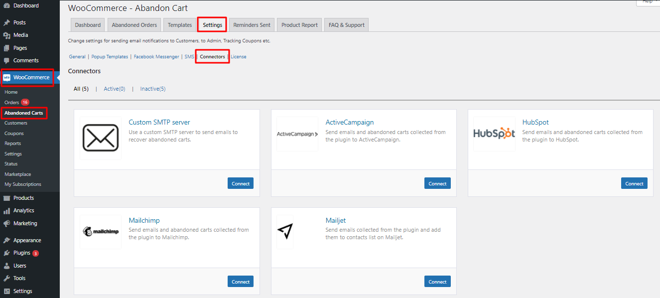Click the ActiveCampaign logo image
Viewport: 660px width, 298px height.
click(297, 134)
